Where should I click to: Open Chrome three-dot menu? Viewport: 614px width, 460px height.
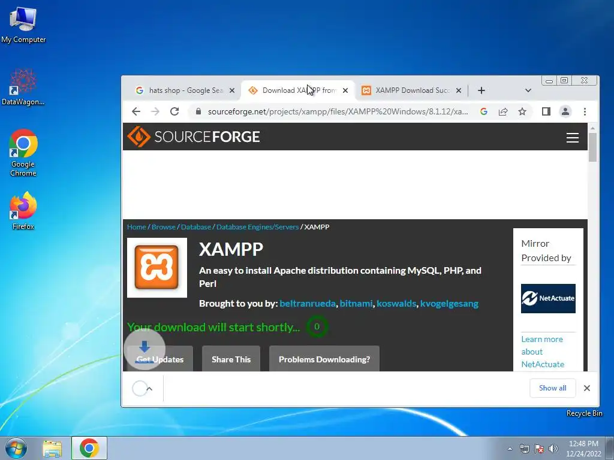[585, 111]
